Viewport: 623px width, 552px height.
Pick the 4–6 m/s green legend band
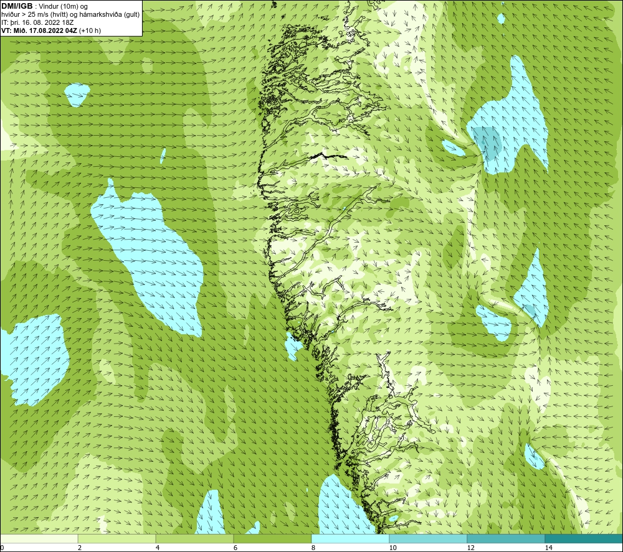pos(194,538)
